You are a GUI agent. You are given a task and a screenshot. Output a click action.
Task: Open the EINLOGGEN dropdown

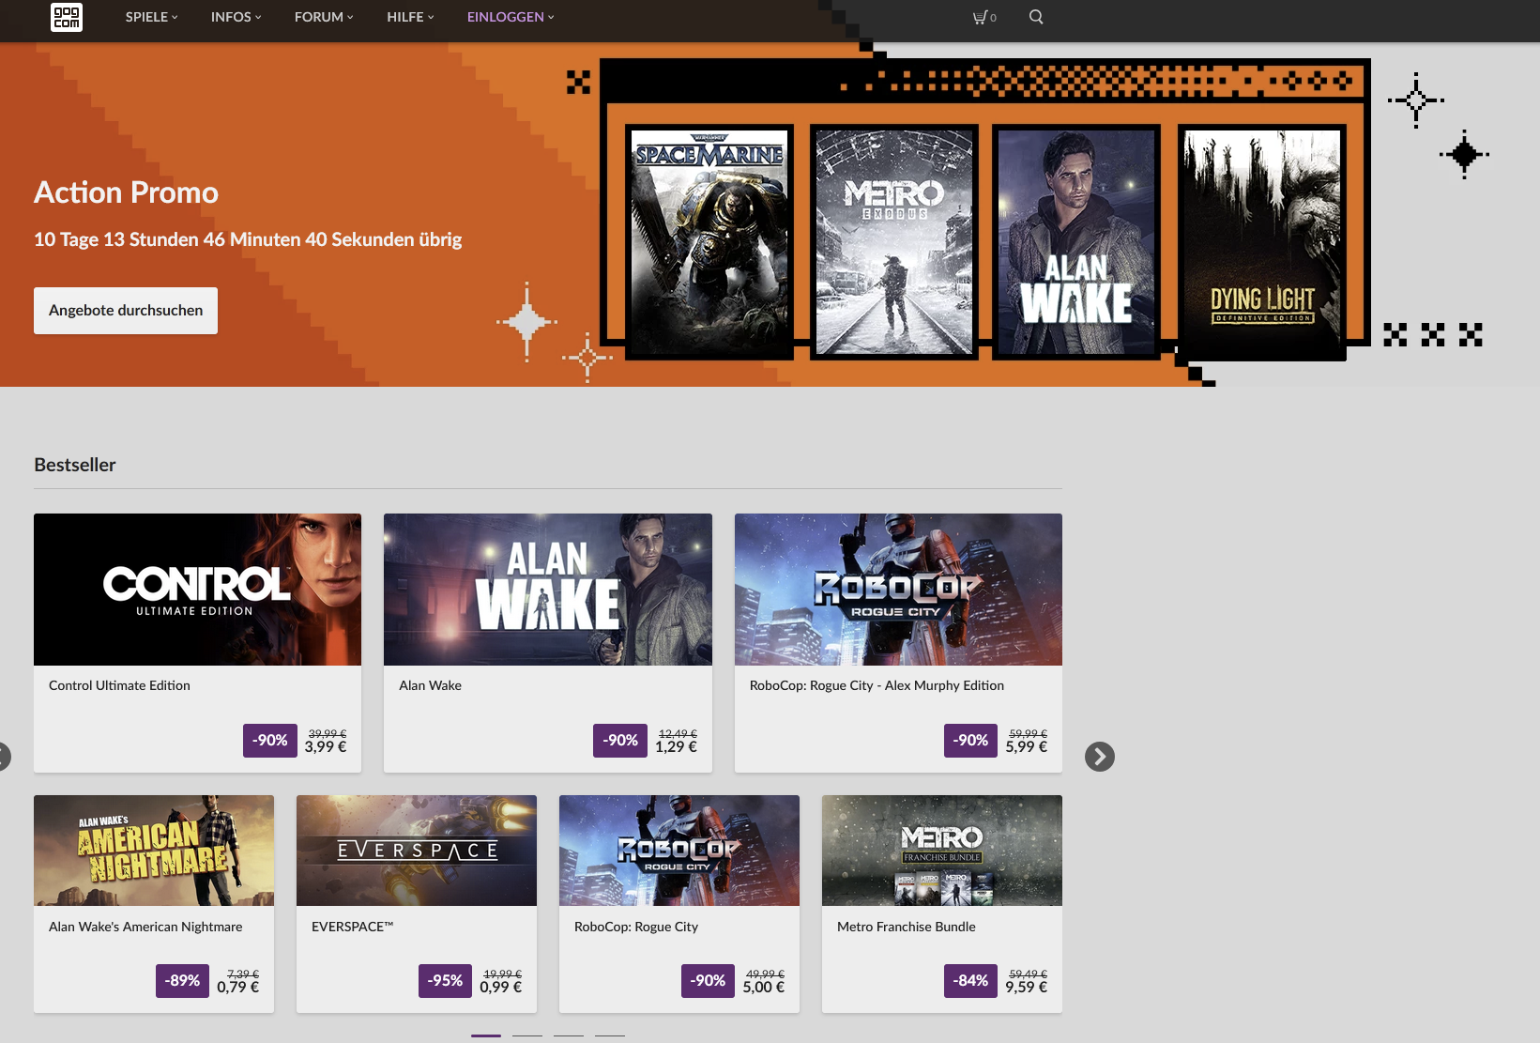click(x=511, y=17)
